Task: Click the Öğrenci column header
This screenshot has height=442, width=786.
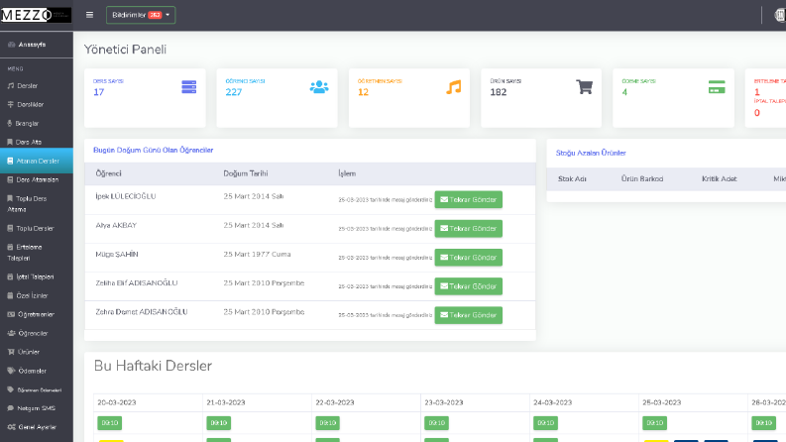Action: [109, 173]
